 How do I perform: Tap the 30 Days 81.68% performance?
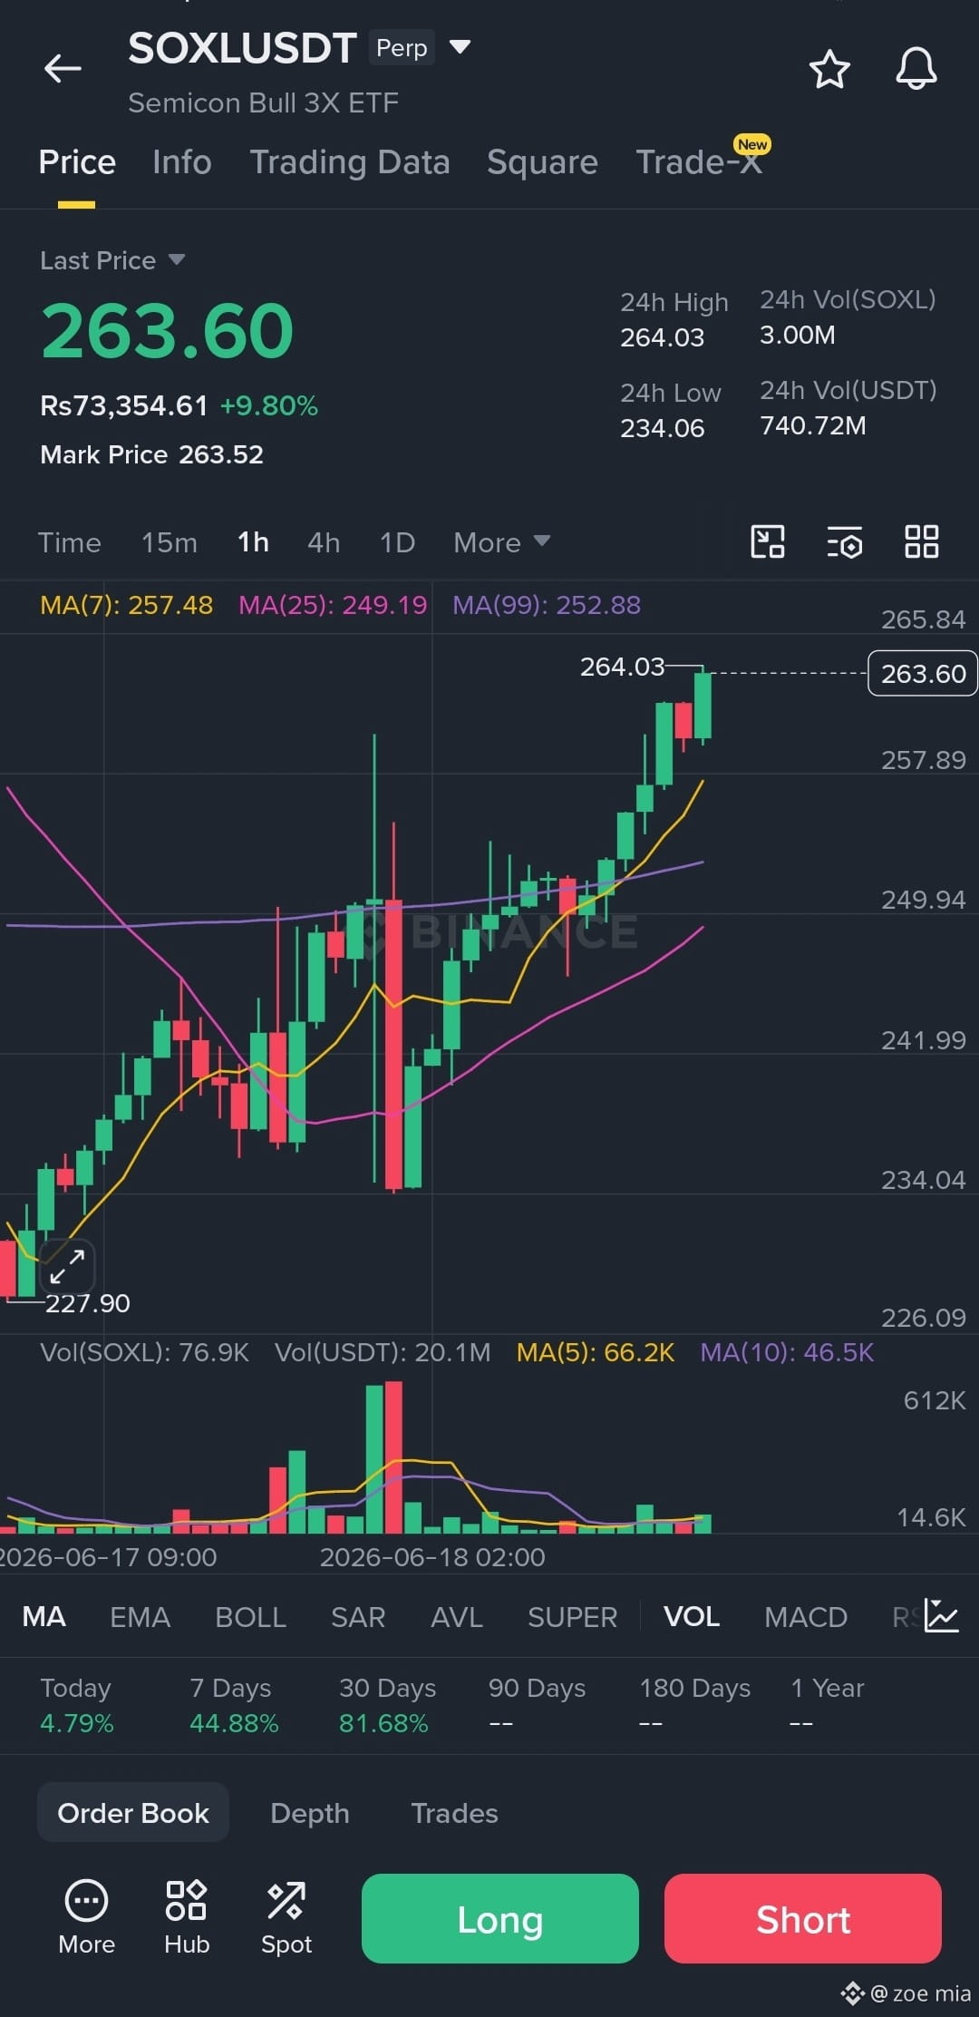[387, 1705]
